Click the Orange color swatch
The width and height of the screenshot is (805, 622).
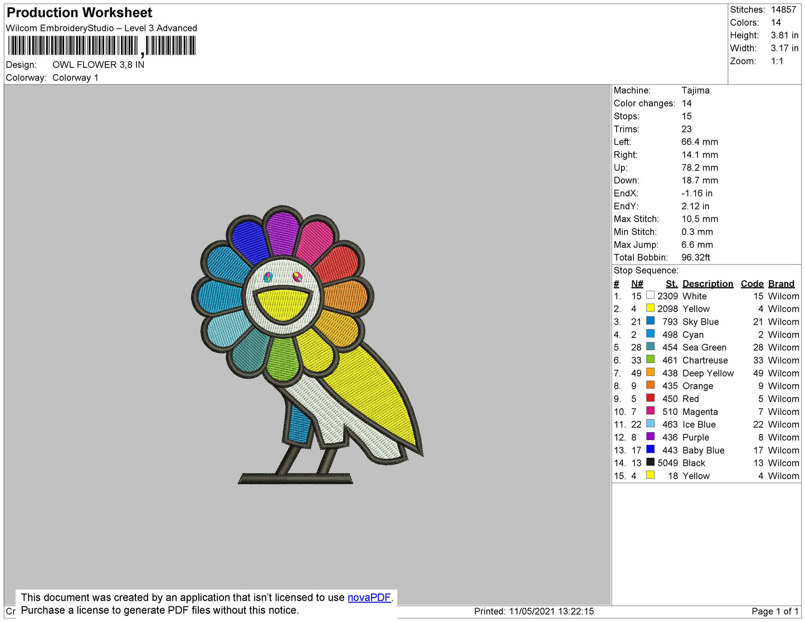coord(650,385)
